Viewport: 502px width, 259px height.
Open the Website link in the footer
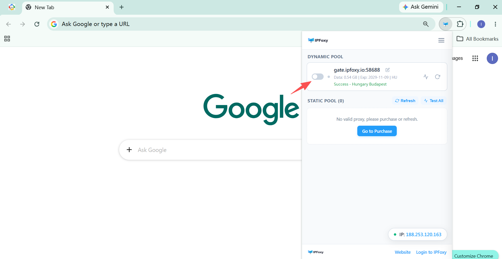(x=403, y=252)
